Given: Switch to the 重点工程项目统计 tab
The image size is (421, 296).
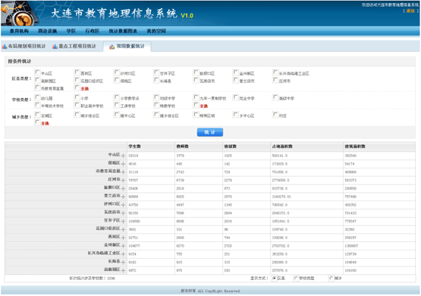Looking at the screenshot, I should (x=74, y=46).
